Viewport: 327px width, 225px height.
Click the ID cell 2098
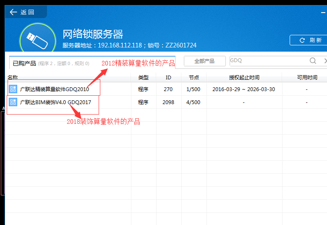(x=168, y=102)
